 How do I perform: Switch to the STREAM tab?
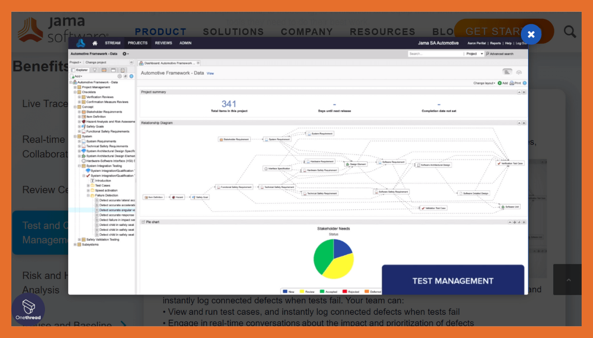pyautogui.click(x=113, y=43)
